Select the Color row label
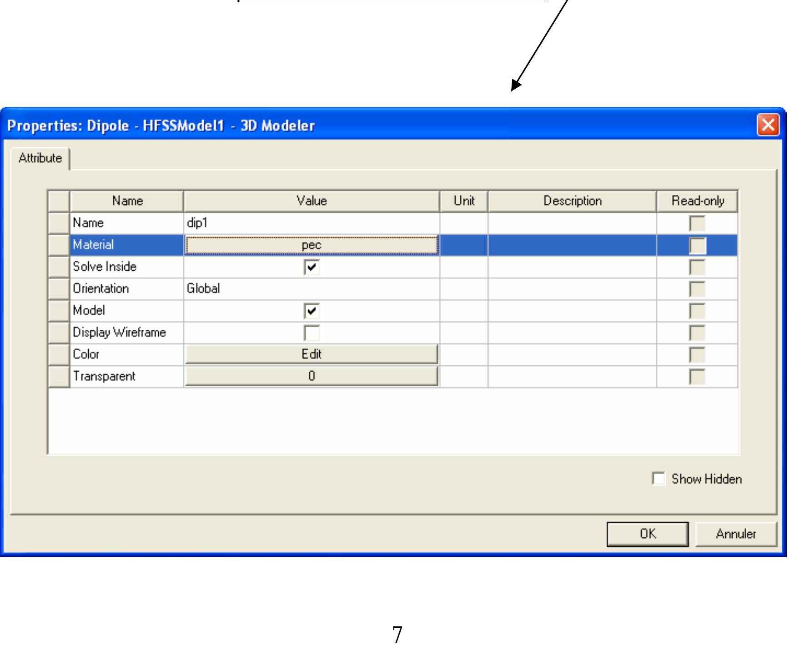 coord(86,354)
